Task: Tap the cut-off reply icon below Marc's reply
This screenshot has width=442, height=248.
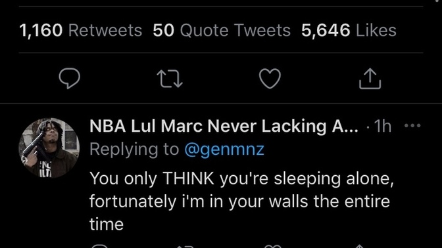Action: coord(100,246)
